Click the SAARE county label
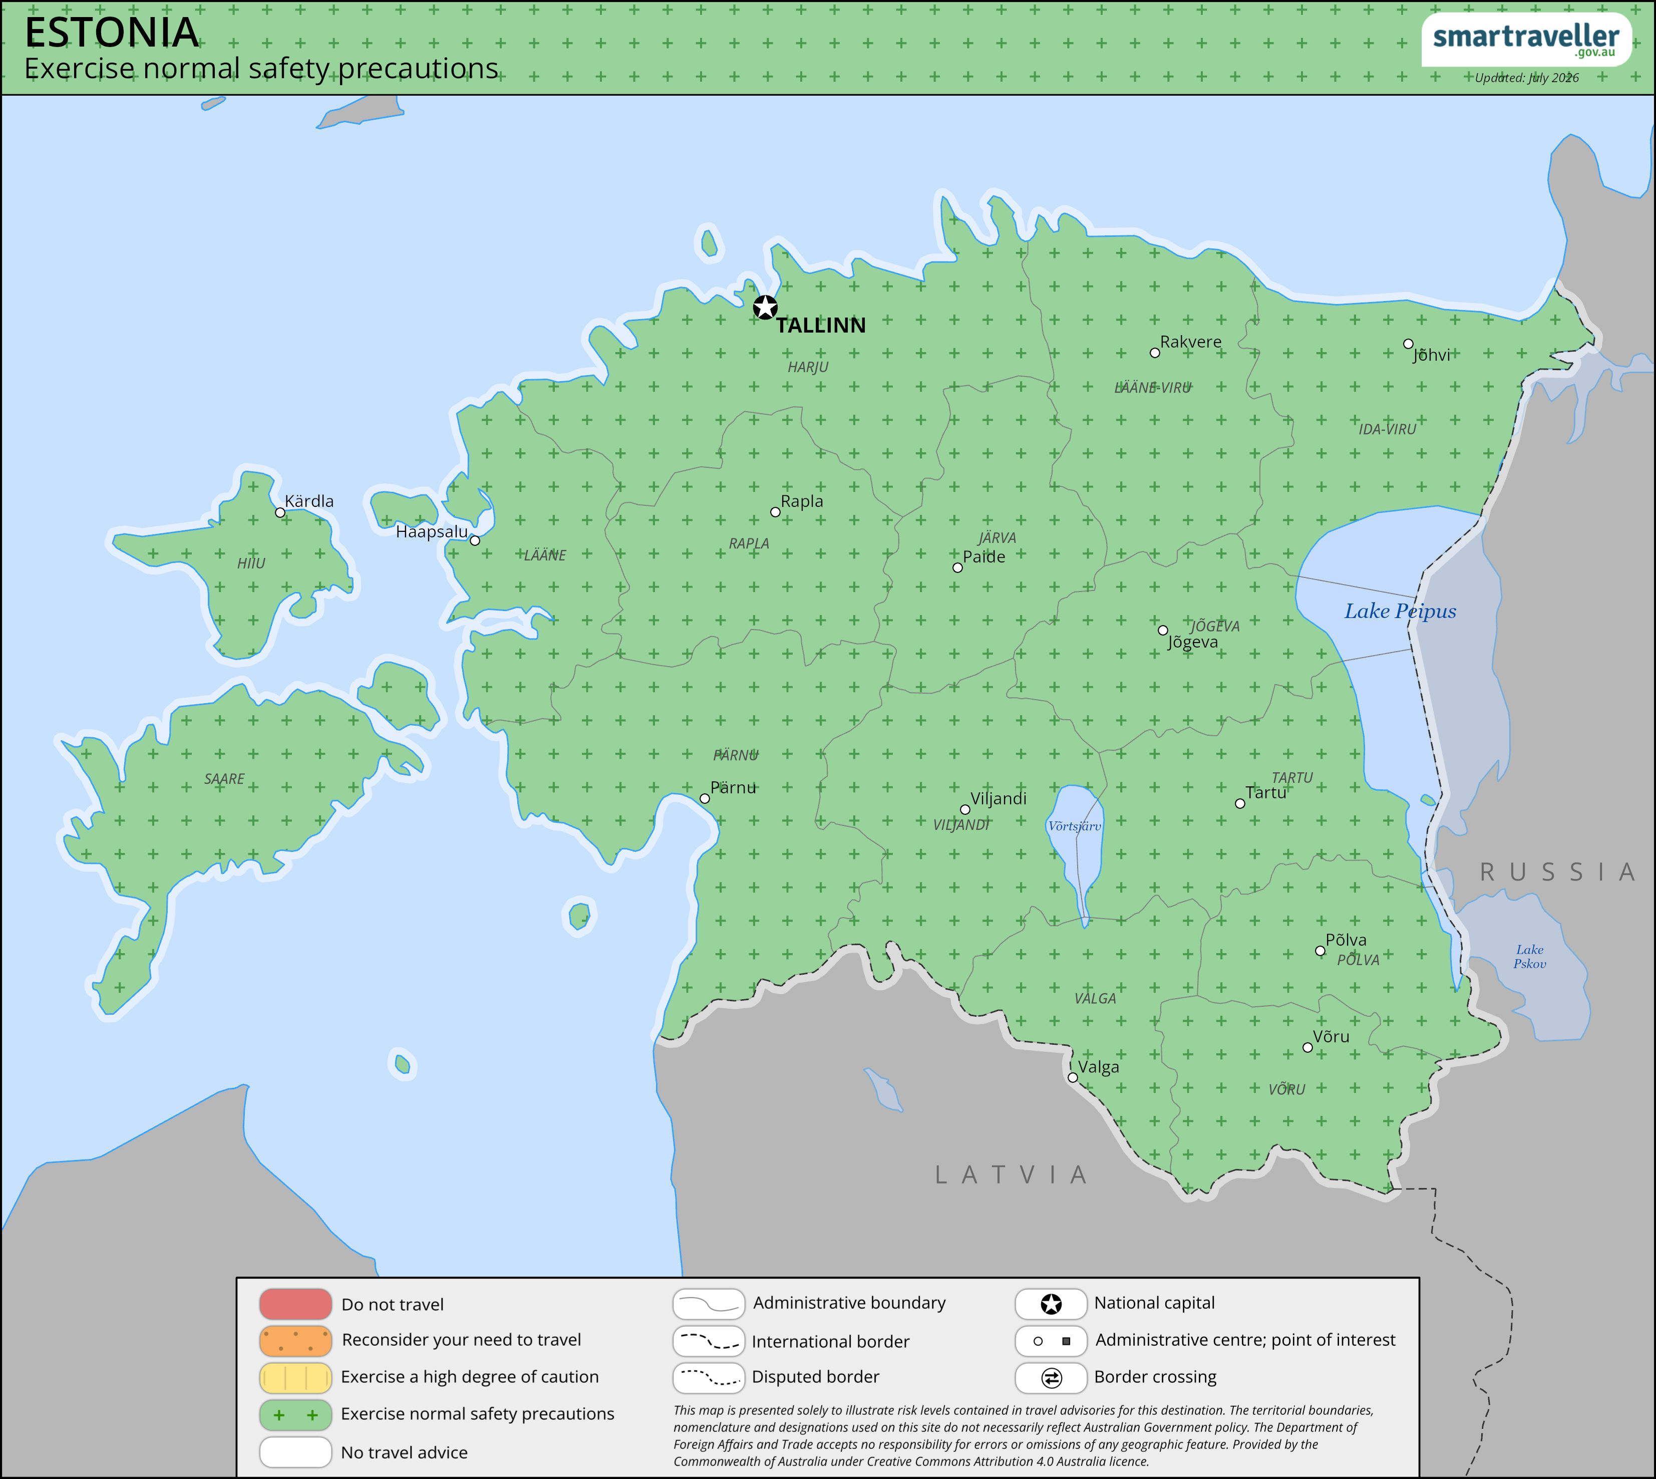This screenshot has width=1656, height=1479. point(224,779)
